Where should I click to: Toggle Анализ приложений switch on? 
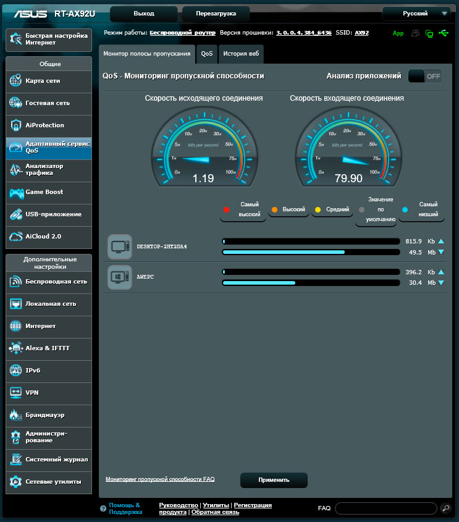(x=425, y=76)
